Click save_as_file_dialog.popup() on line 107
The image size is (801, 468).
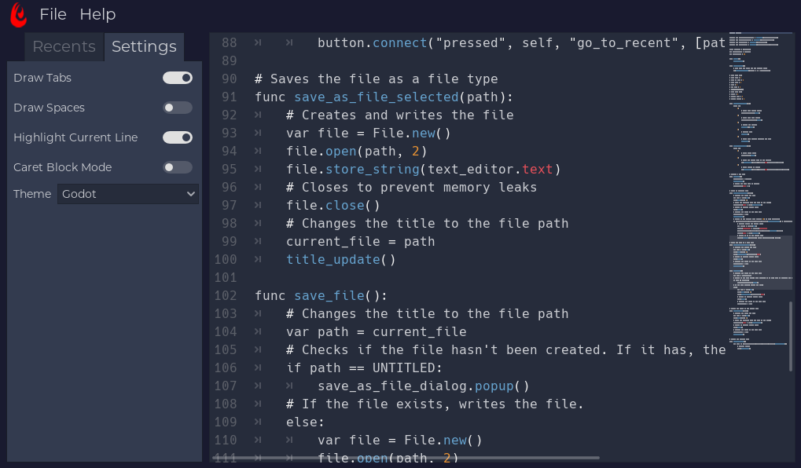click(424, 386)
